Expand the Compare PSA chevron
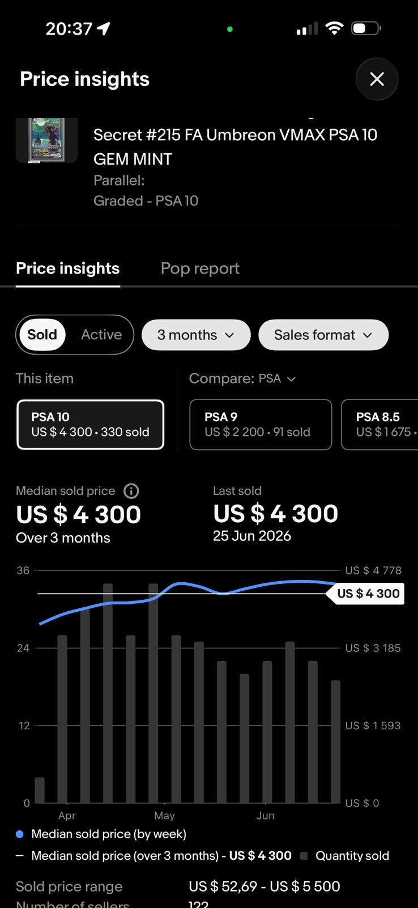The width and height of the screenshot is (418, 908). click(291, 379)
